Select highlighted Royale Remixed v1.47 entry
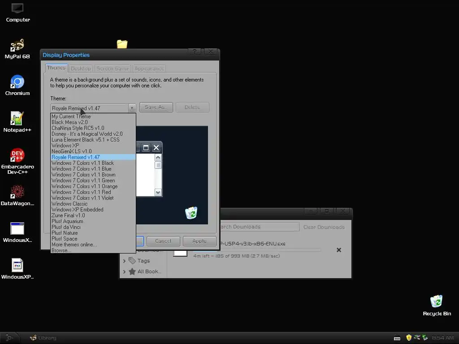The width and height of the screenshot is (459, 344). click(93, 157)
